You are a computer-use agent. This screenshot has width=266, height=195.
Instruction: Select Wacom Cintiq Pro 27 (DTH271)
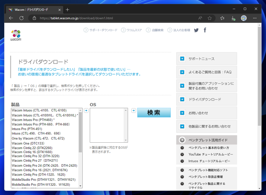(35, 161)
